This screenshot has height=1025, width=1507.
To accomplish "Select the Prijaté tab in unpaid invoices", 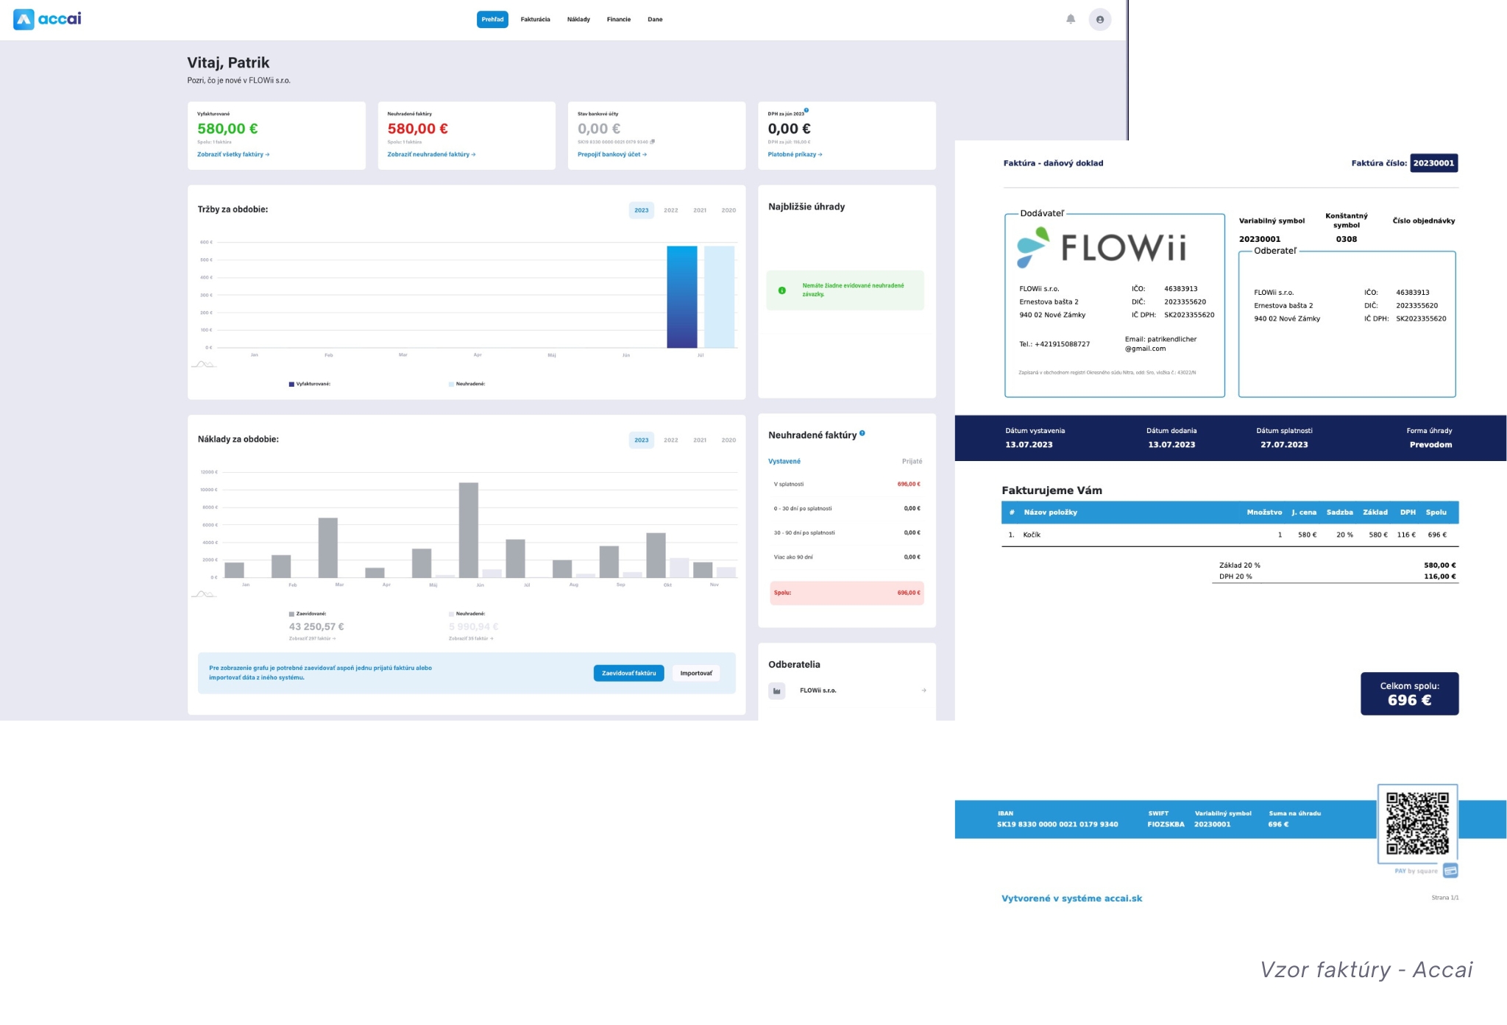I will pyautogui.click(x=912, y=461).
